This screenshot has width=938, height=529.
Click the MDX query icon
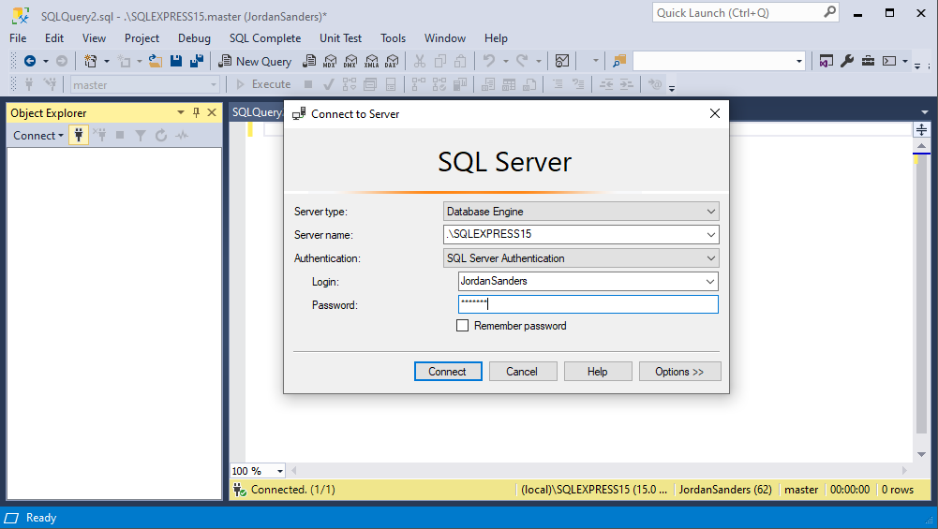pyautogui.click(x=330, y=61)
